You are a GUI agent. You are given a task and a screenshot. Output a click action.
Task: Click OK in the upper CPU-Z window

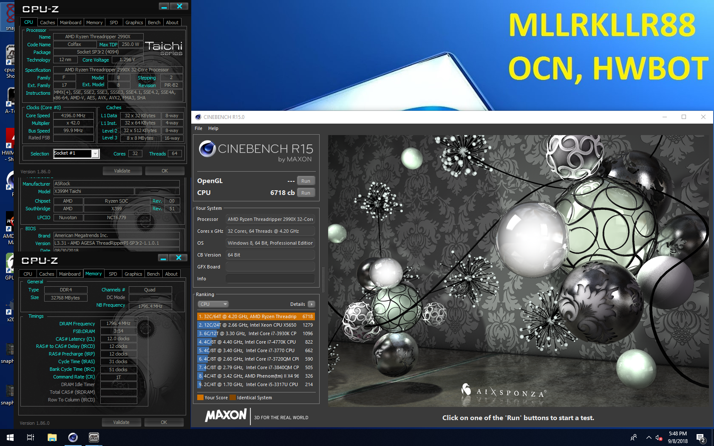pos(165,171)
